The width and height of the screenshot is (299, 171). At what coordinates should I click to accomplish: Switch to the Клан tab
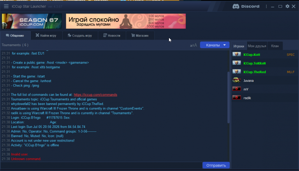[275, 46]
